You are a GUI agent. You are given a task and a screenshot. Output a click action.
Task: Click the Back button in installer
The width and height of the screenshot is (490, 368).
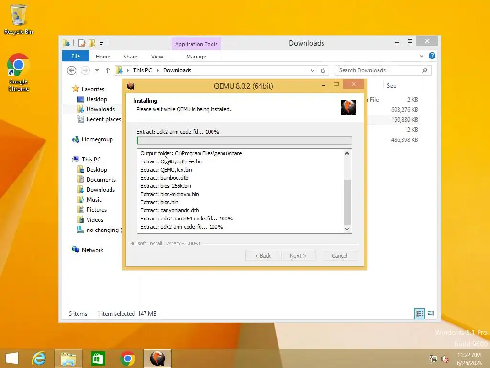pos(263,256)
